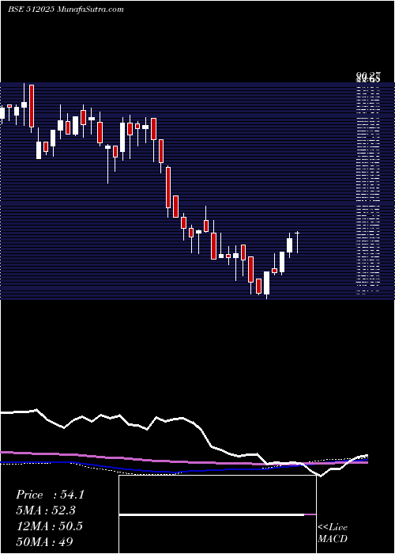395x554 pixels.
Task: Click the '12MA : 50.5' value text
Action: click(x=49, y=526)
